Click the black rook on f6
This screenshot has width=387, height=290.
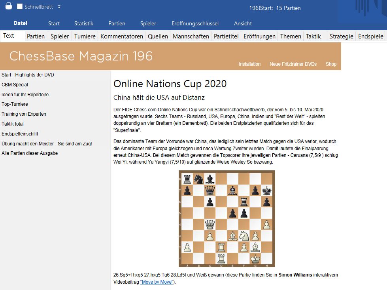[x=244, y=202]
